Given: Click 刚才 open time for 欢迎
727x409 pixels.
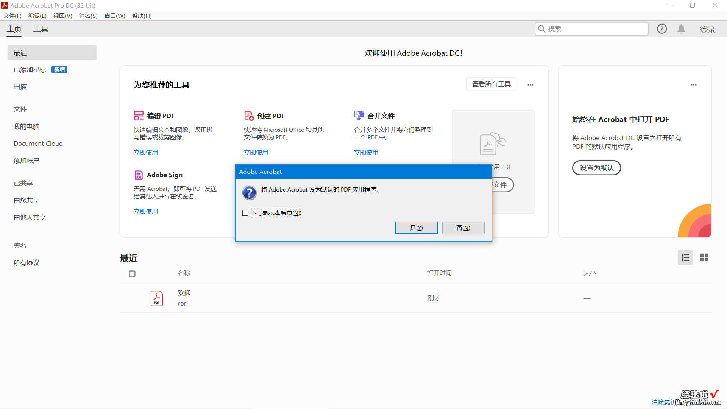Looking at the screenshot, I should coord(434,298).
